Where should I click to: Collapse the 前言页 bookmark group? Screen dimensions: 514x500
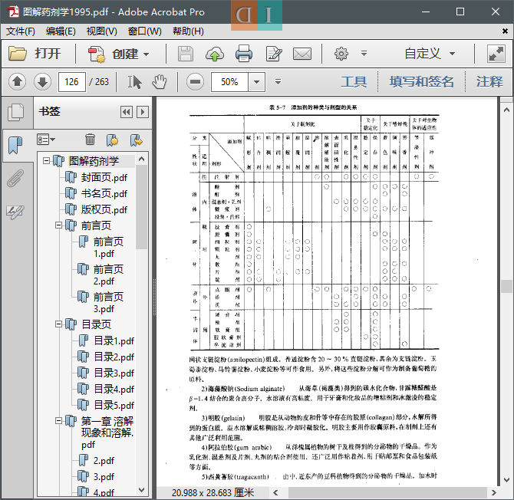pyautogui.click(x=58, y=225)
